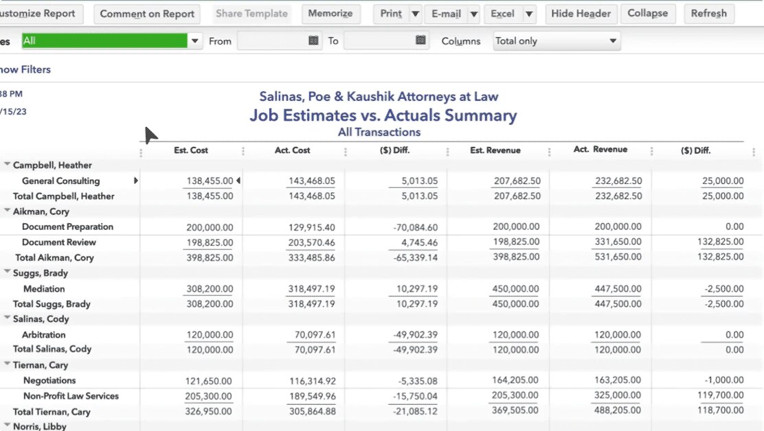764x431 pixels.
Task: Click the From date input field
Action: coord(272,41)
